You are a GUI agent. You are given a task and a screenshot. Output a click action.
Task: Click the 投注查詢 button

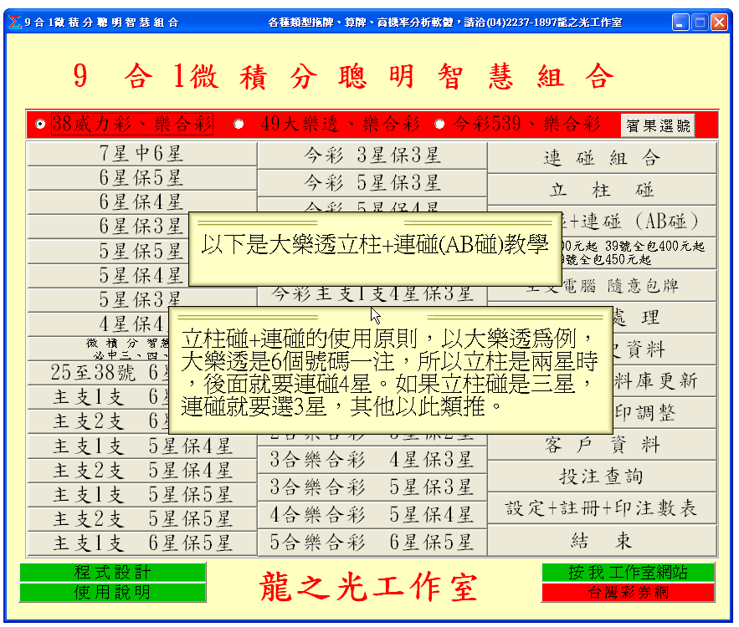tap(602, 477)
